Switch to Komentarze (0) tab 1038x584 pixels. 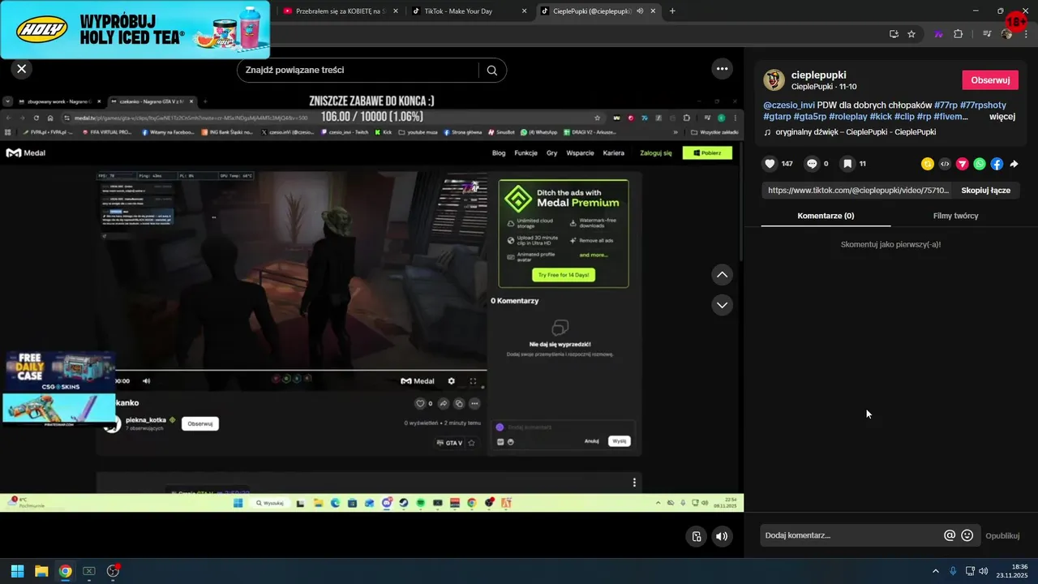point(826,216)
